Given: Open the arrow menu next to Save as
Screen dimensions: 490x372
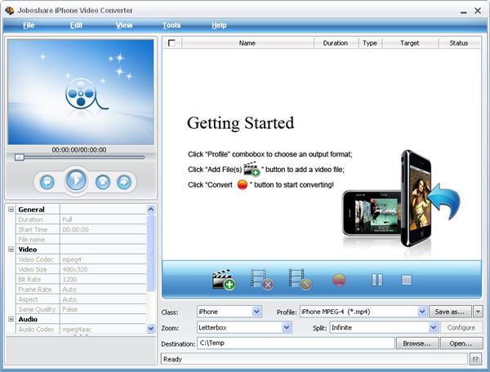Looking at the screenshot, I should (478, 312).
